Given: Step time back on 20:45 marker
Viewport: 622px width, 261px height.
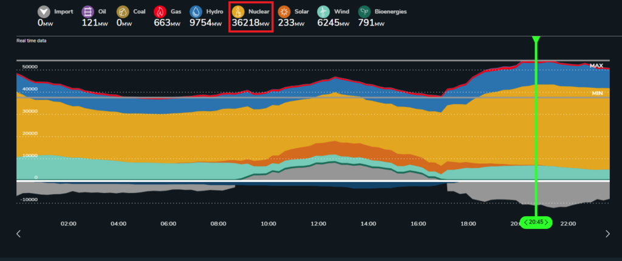Looking at the screenshot, I should click(525, 223).
